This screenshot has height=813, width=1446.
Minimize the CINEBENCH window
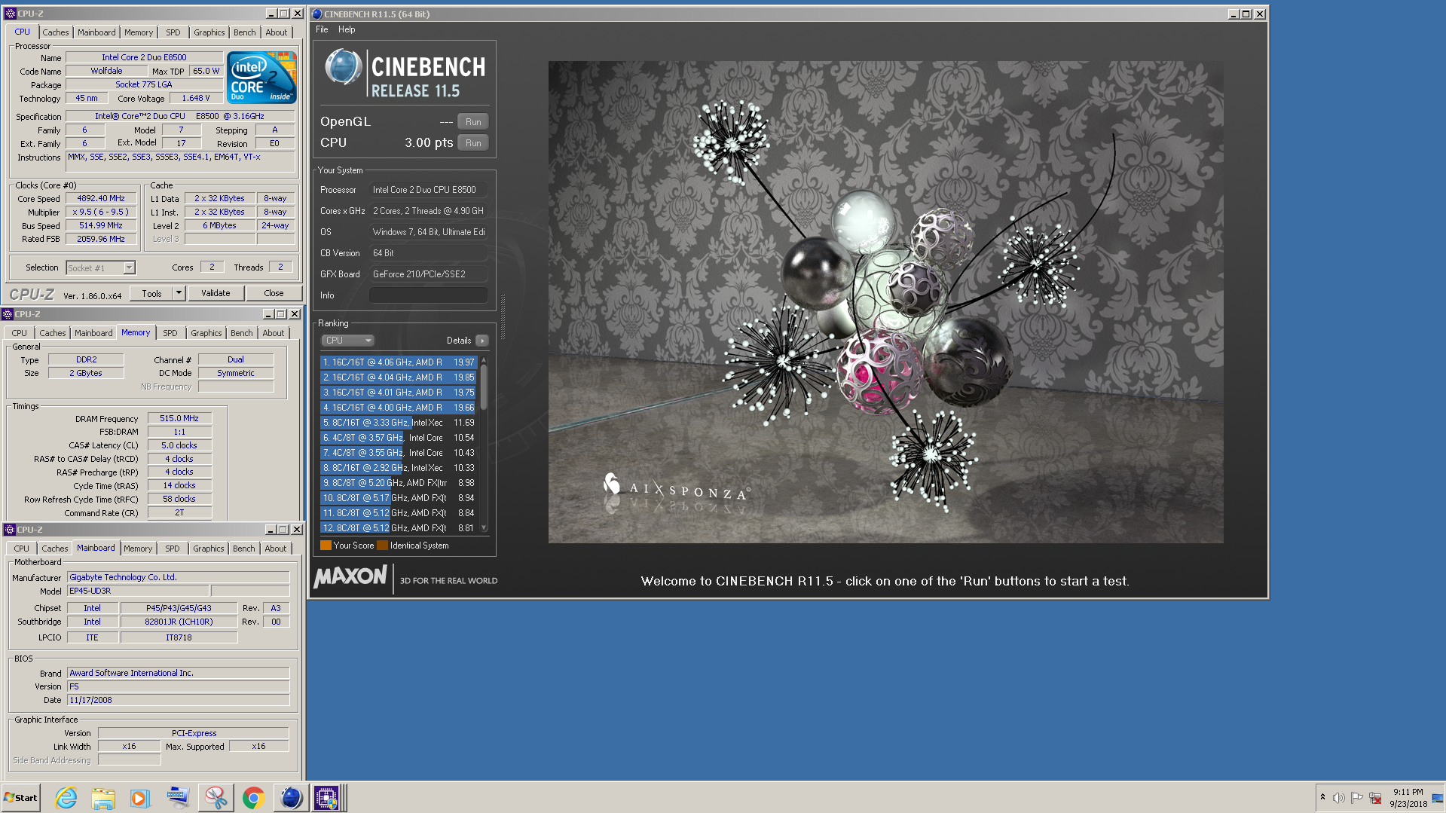coord(1233,14)
